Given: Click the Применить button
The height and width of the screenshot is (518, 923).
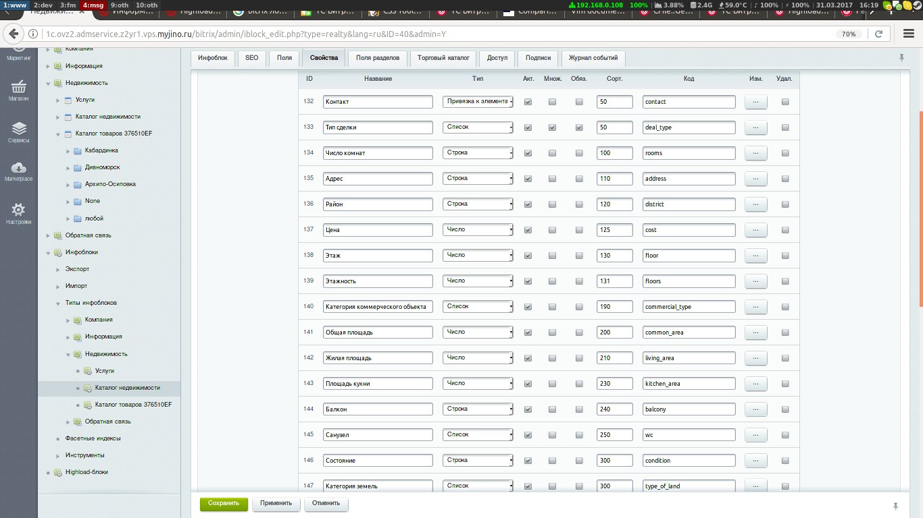Looking at the screenshot, I should [x=276, y=503].
